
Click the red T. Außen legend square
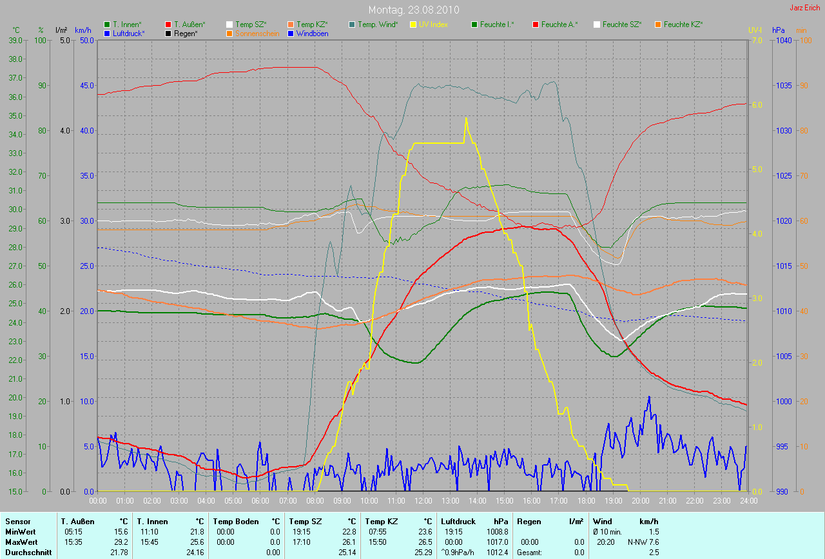[x=168, y=25]
